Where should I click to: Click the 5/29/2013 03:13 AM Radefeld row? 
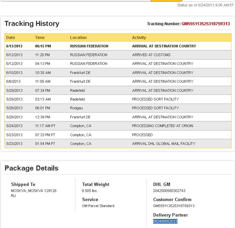click(118, 99)
